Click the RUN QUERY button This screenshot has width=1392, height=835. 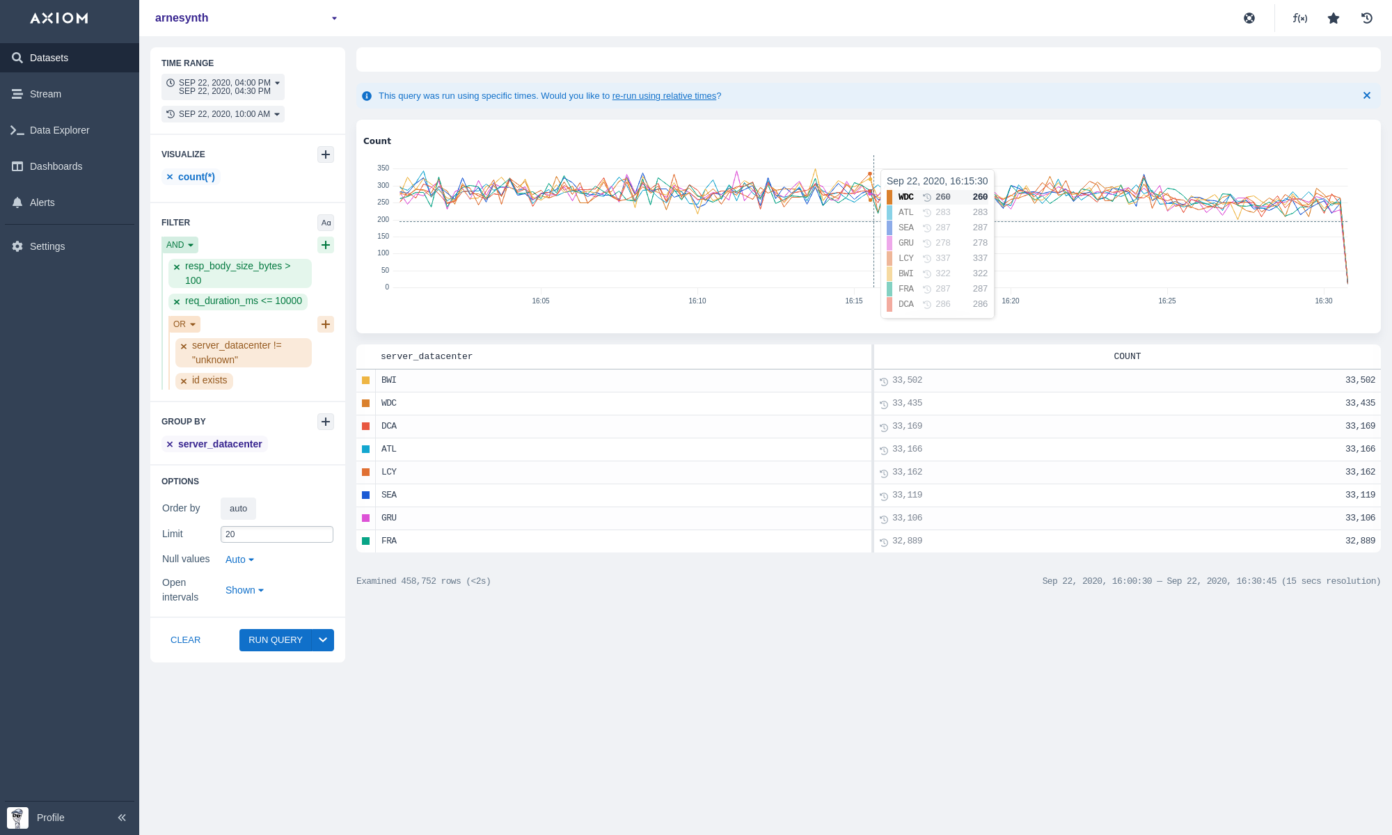(275, 640)
